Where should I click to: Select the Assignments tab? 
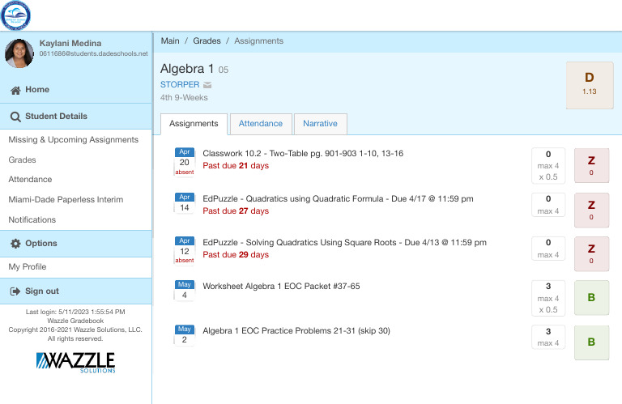click(x=194, y=124)
